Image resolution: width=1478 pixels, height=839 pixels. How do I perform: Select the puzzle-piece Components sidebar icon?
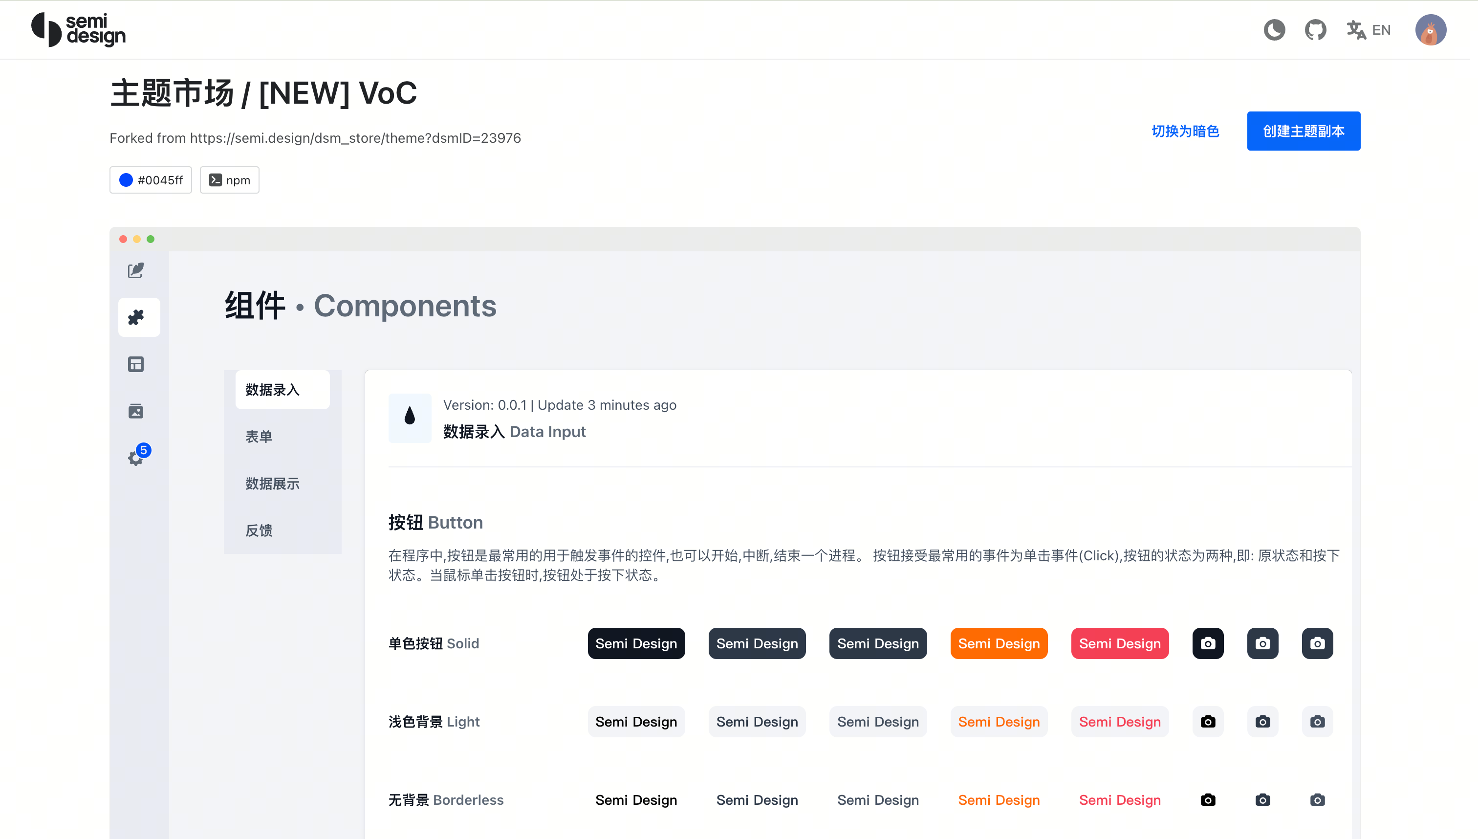tap(139, 317)
